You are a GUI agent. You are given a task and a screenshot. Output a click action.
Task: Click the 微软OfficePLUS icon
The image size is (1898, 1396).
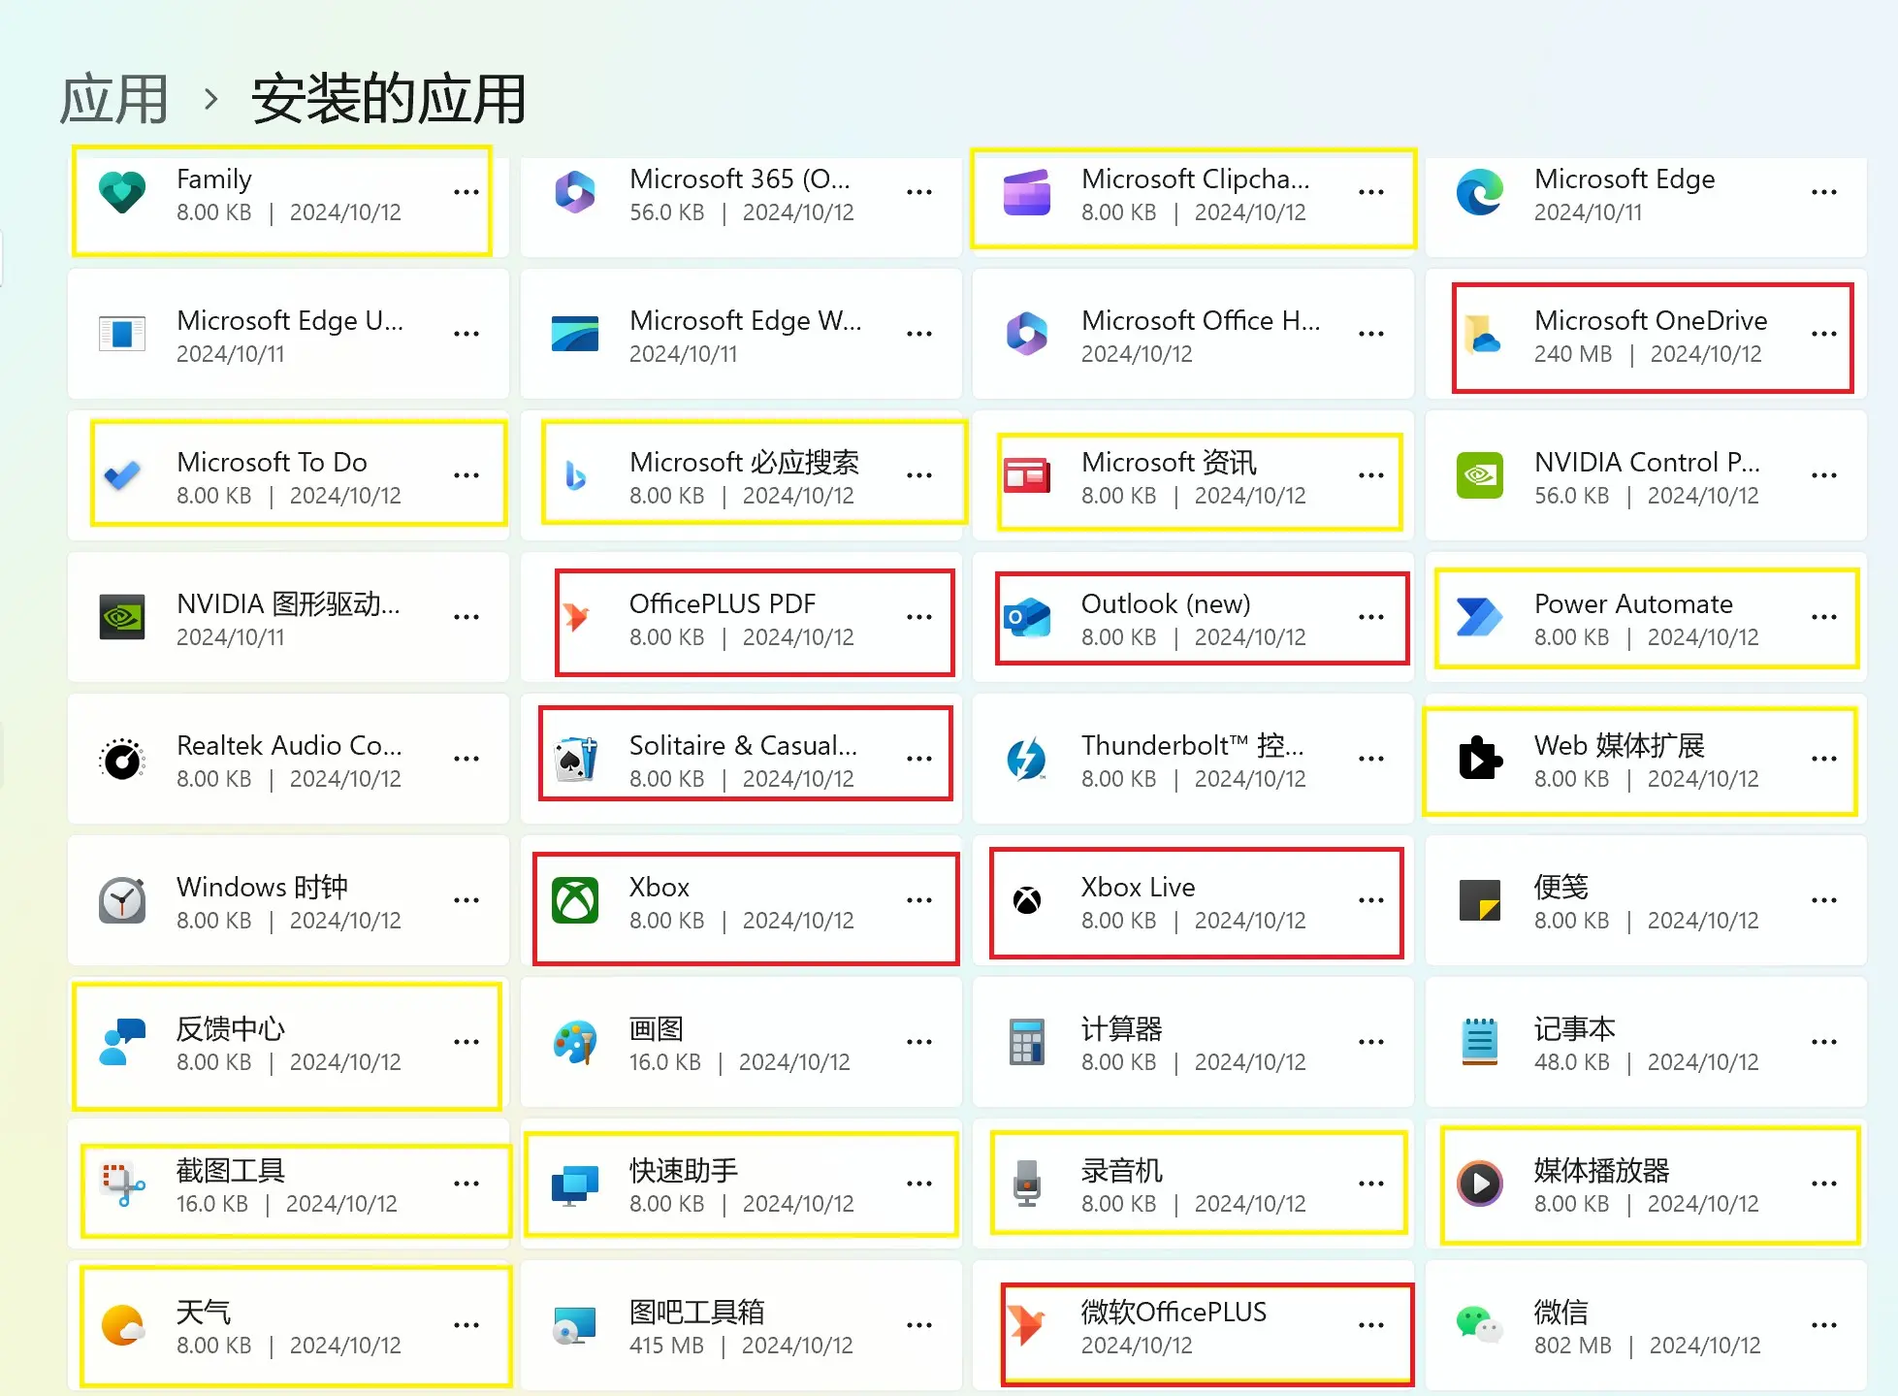pyautogui.click(x=1027, y=1325)
